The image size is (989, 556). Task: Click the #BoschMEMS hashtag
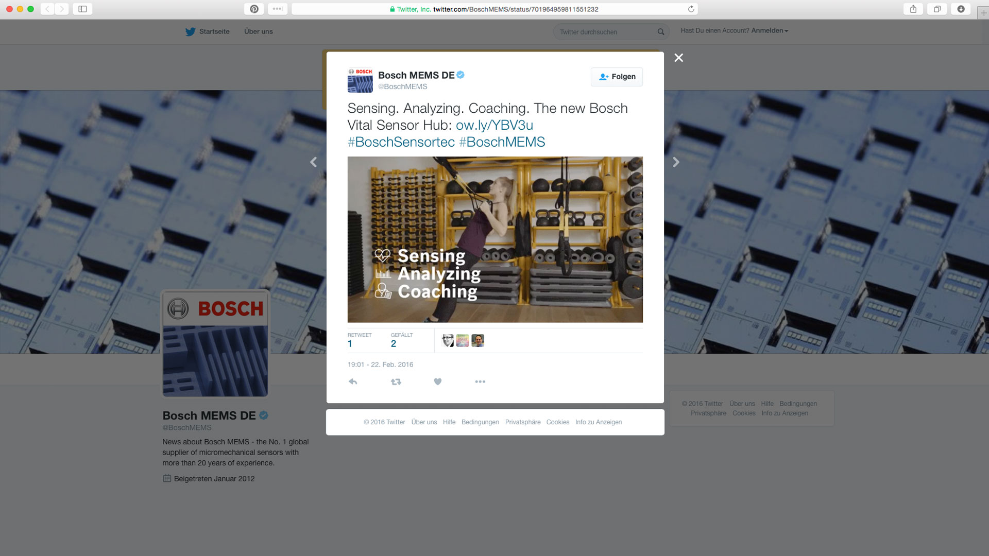pos(502,142)
